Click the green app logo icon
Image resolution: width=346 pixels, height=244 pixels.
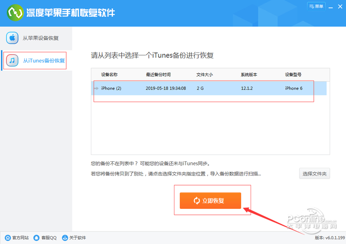pos(15,13)
